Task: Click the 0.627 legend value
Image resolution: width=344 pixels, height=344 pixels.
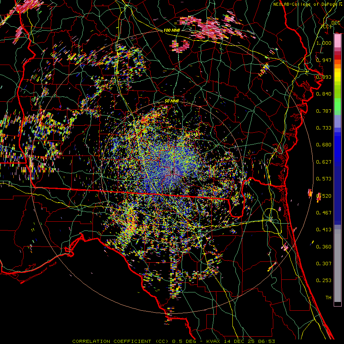Action: point(324,162)
